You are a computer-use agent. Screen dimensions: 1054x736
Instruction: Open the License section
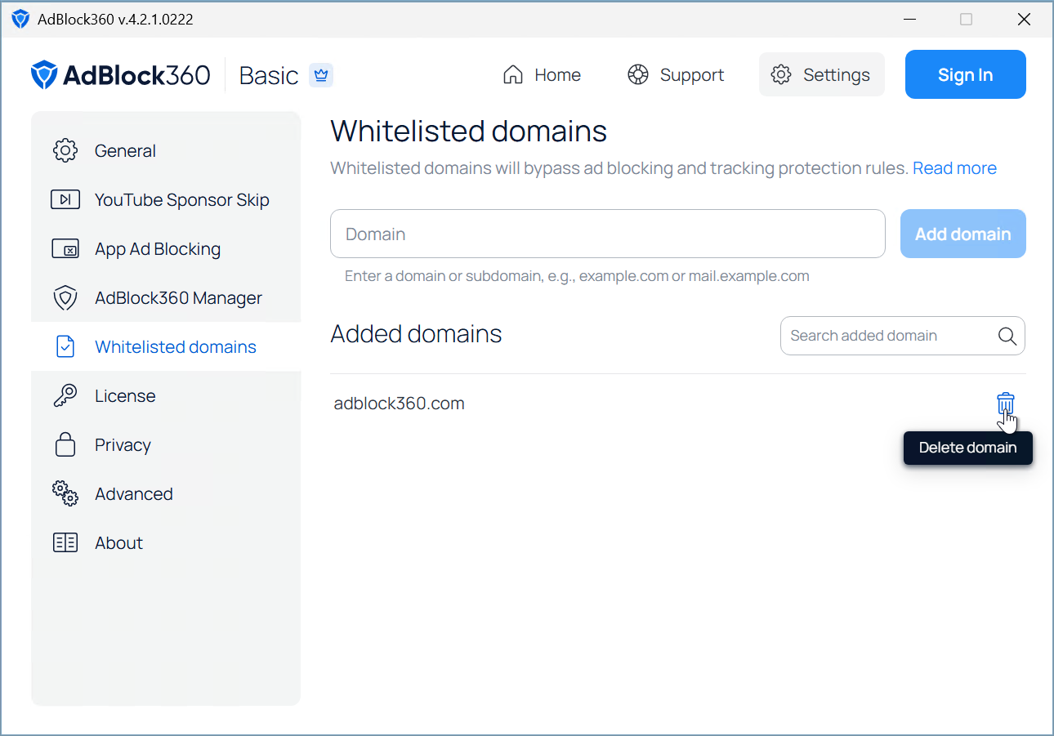pyautogui.click(x=166, y=395)
